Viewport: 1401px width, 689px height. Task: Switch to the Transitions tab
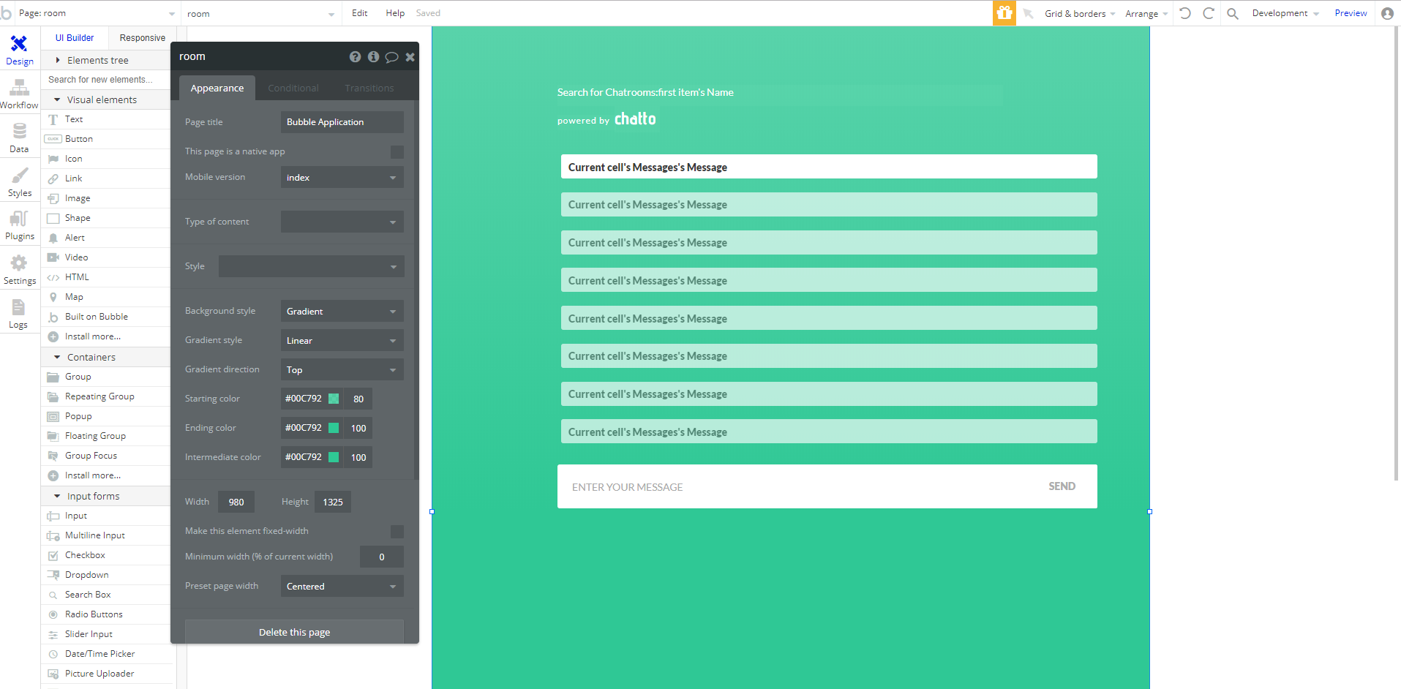pyautogui.click(x=369, y=88)
